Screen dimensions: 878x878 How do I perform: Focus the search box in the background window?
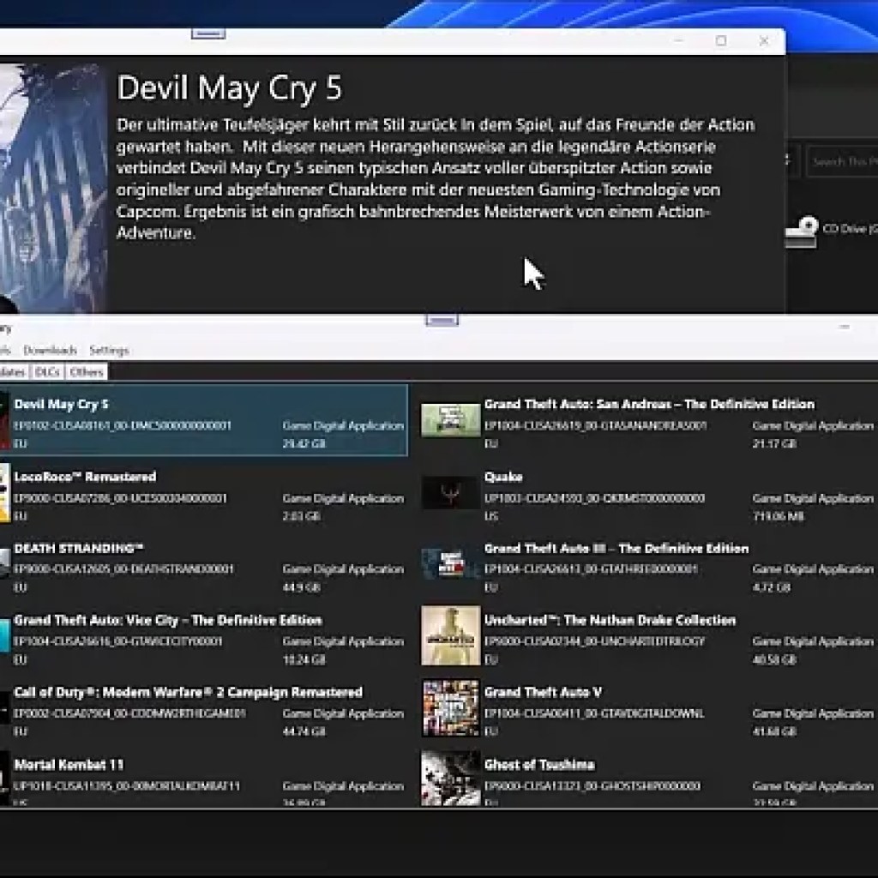pos(842,162)
